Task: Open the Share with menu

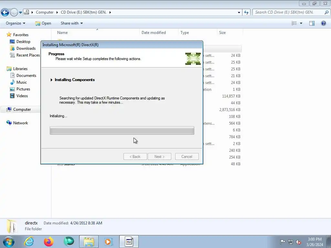Action: (71, 23)
